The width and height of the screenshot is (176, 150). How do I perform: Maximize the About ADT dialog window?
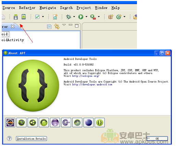pyautogui.click(x=162, y=53)
